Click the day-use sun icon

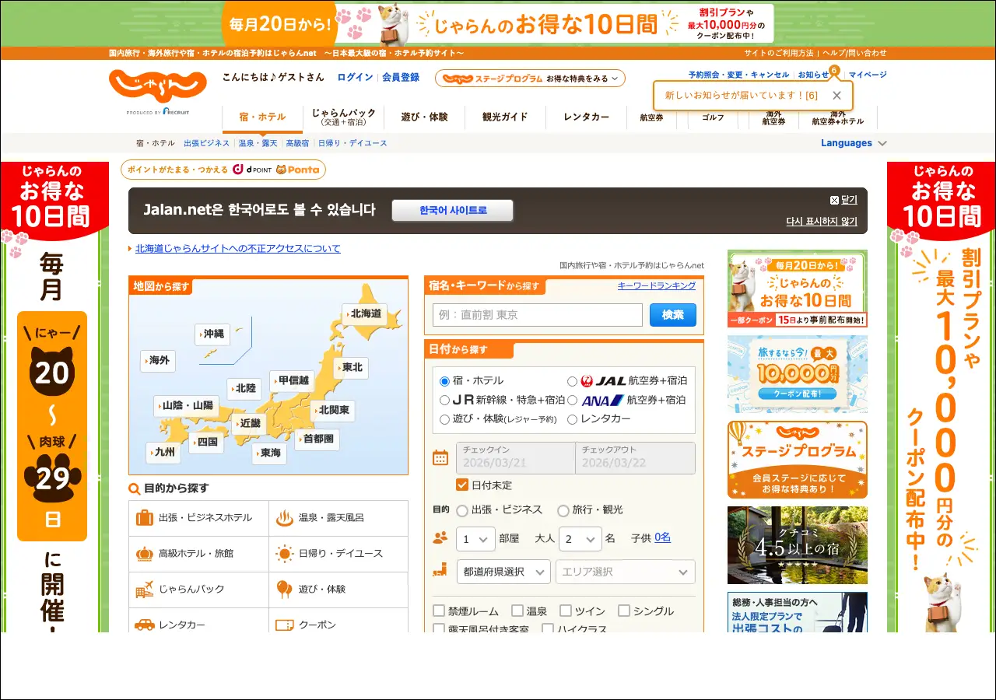point(284,554)
